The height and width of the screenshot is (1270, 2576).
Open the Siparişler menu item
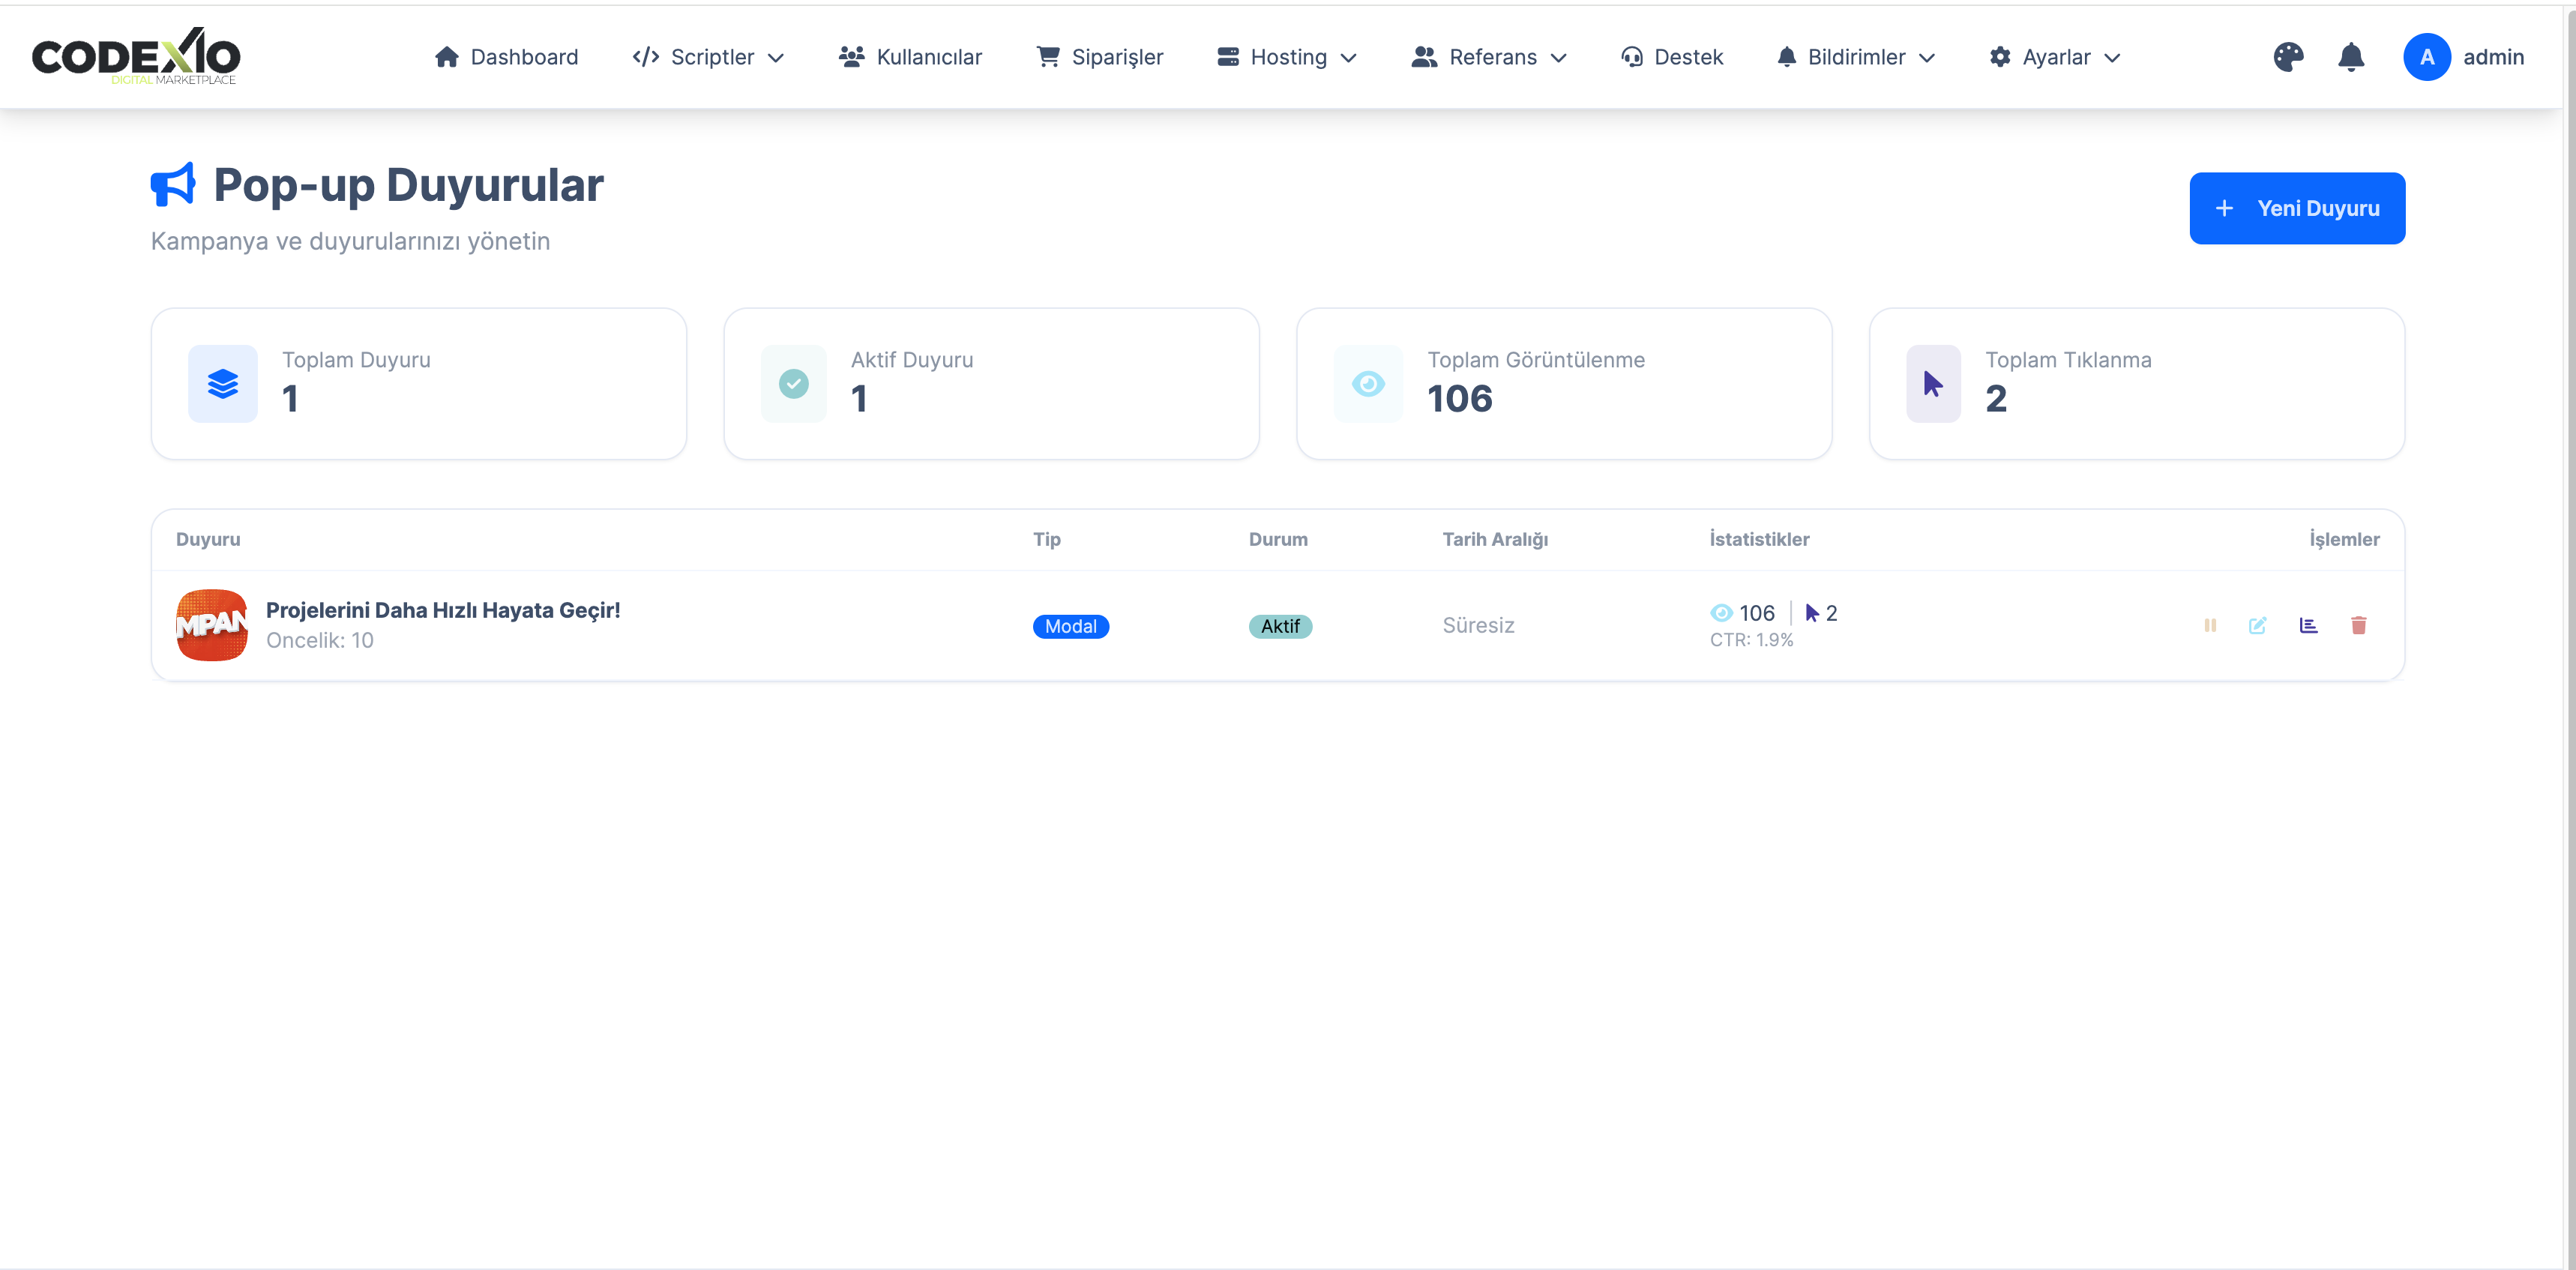tap(1100, 57)
